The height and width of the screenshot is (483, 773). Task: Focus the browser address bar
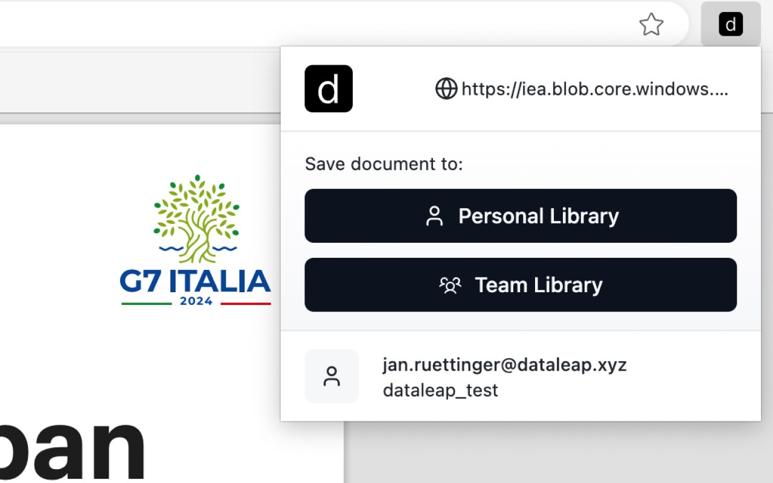302,25
